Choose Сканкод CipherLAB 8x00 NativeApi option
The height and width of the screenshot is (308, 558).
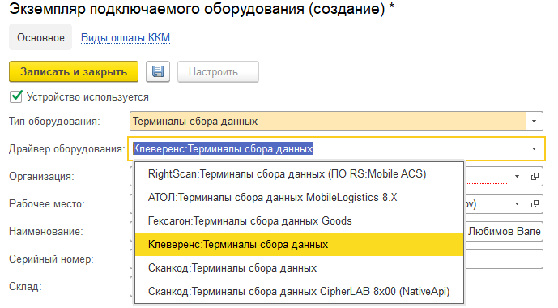[x=299, y=291]
